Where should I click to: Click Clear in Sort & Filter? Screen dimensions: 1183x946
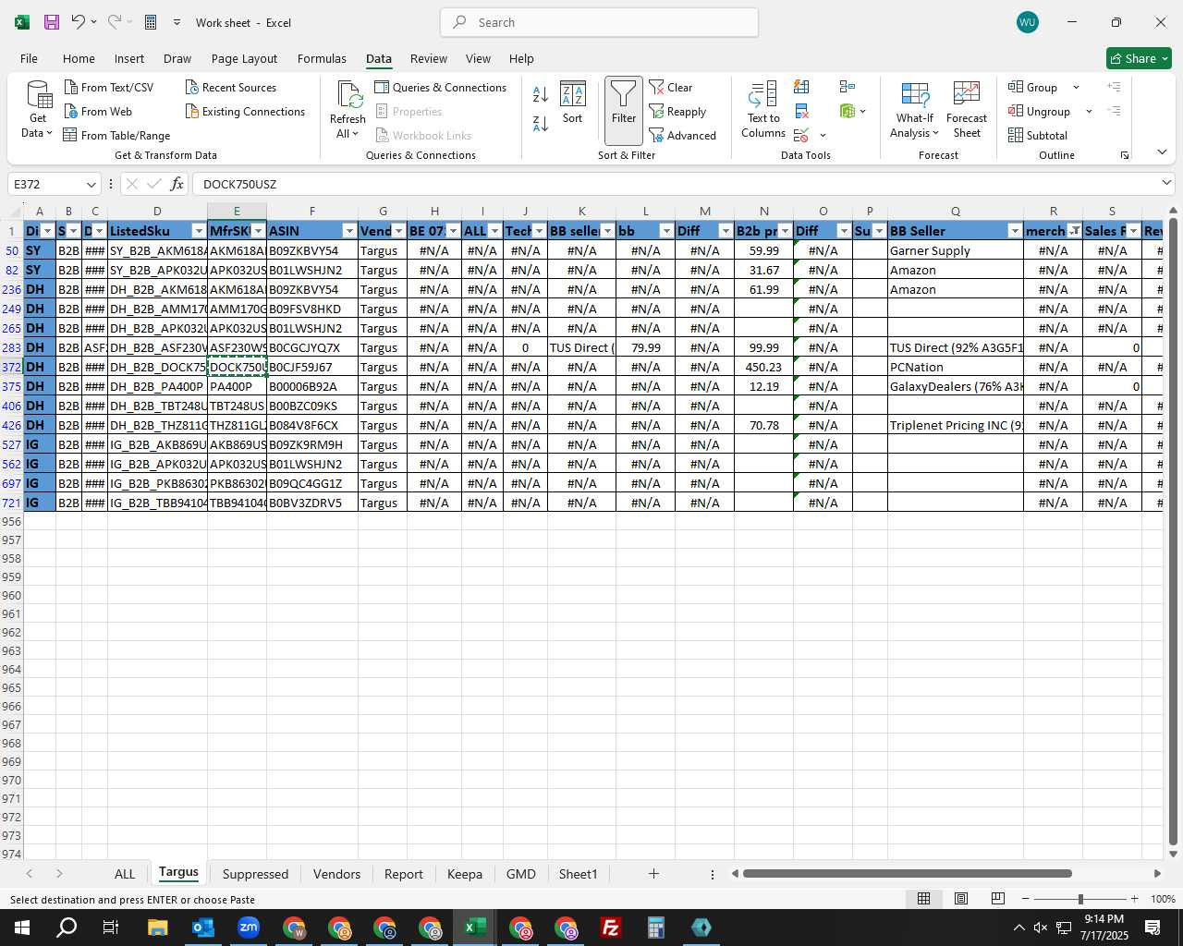[671, 87]
